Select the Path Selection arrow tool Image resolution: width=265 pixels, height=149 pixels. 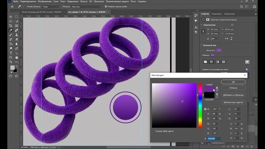[17, 53]
